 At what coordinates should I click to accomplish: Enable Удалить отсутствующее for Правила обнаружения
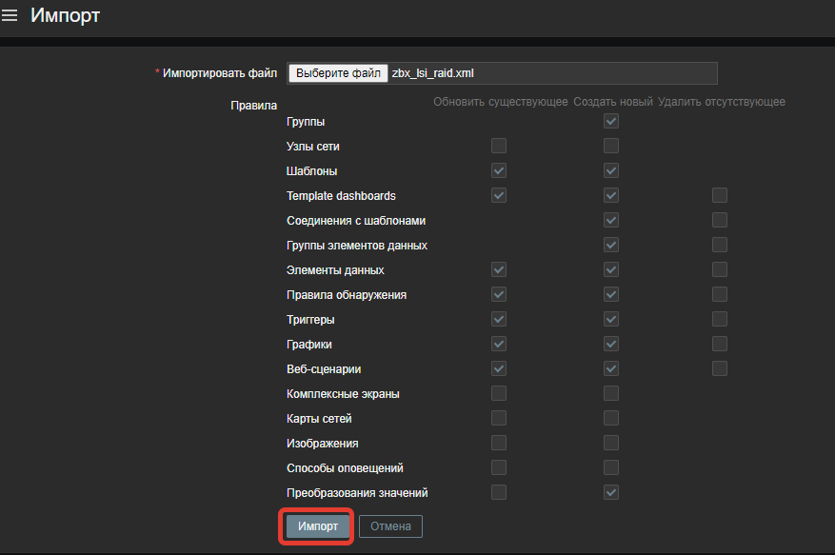click(x=720, y=295)
